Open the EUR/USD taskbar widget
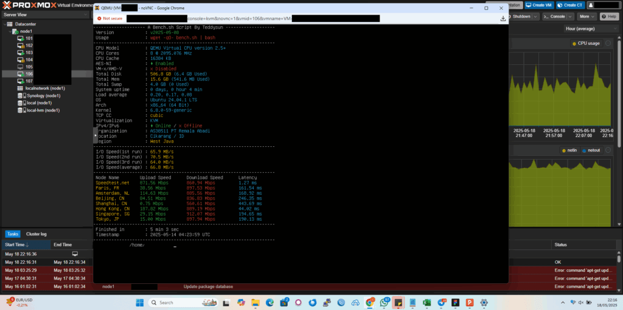Viewport: 623px width, 310px height. (x=19, y=303)
